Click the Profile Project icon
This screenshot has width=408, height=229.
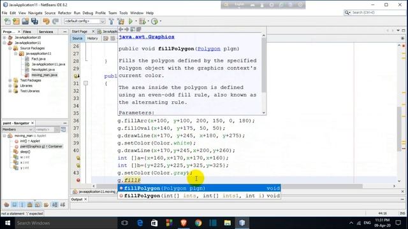154,21
